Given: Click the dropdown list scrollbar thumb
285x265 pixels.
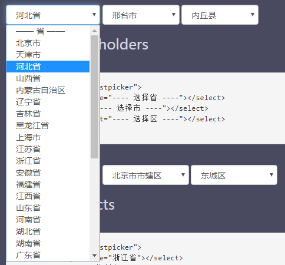Looking at the screenshot, I should (x=94, y=97).
